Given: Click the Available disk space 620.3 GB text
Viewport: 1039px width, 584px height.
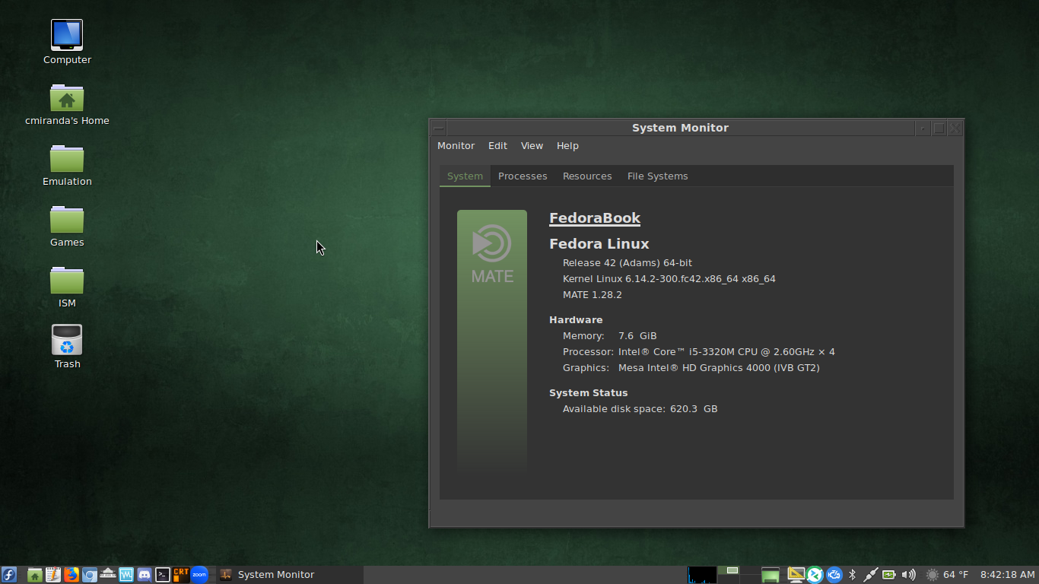Looking at the screenshot, I should pos(640,409).
